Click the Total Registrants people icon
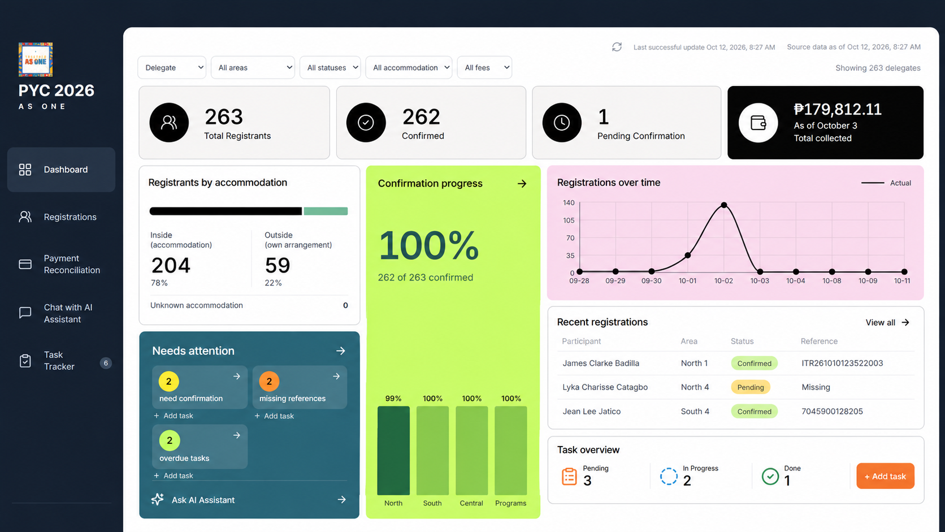This screenshot has height=532, width=945. (169, 122)
